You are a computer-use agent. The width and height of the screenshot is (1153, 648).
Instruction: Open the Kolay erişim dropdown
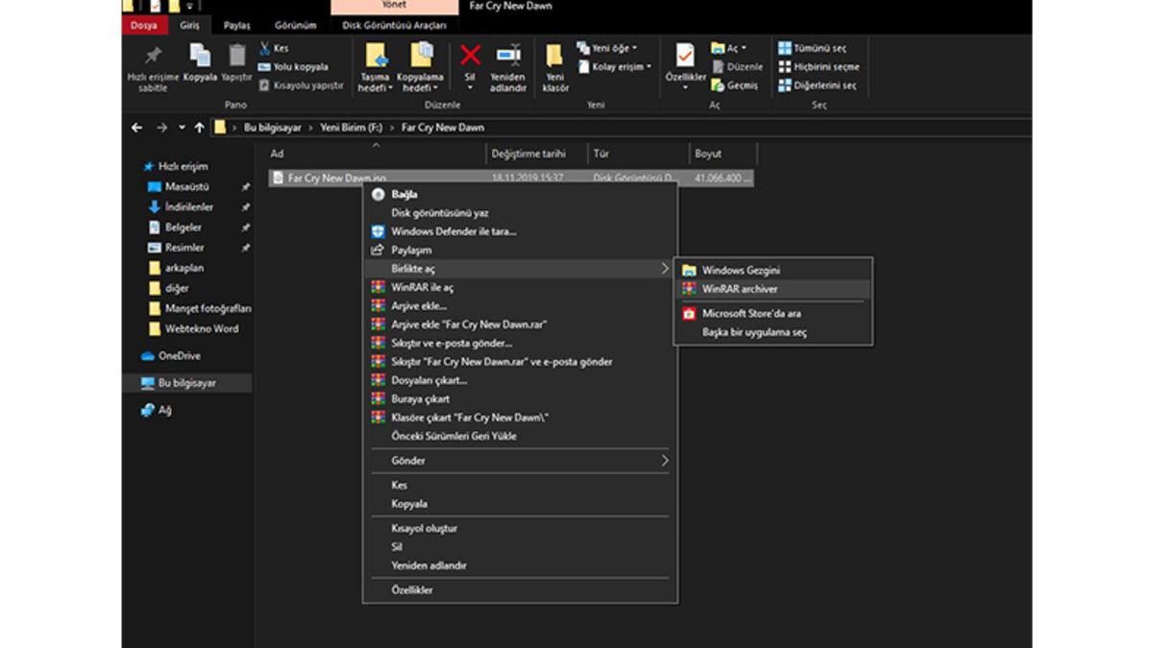click(615, 67)
